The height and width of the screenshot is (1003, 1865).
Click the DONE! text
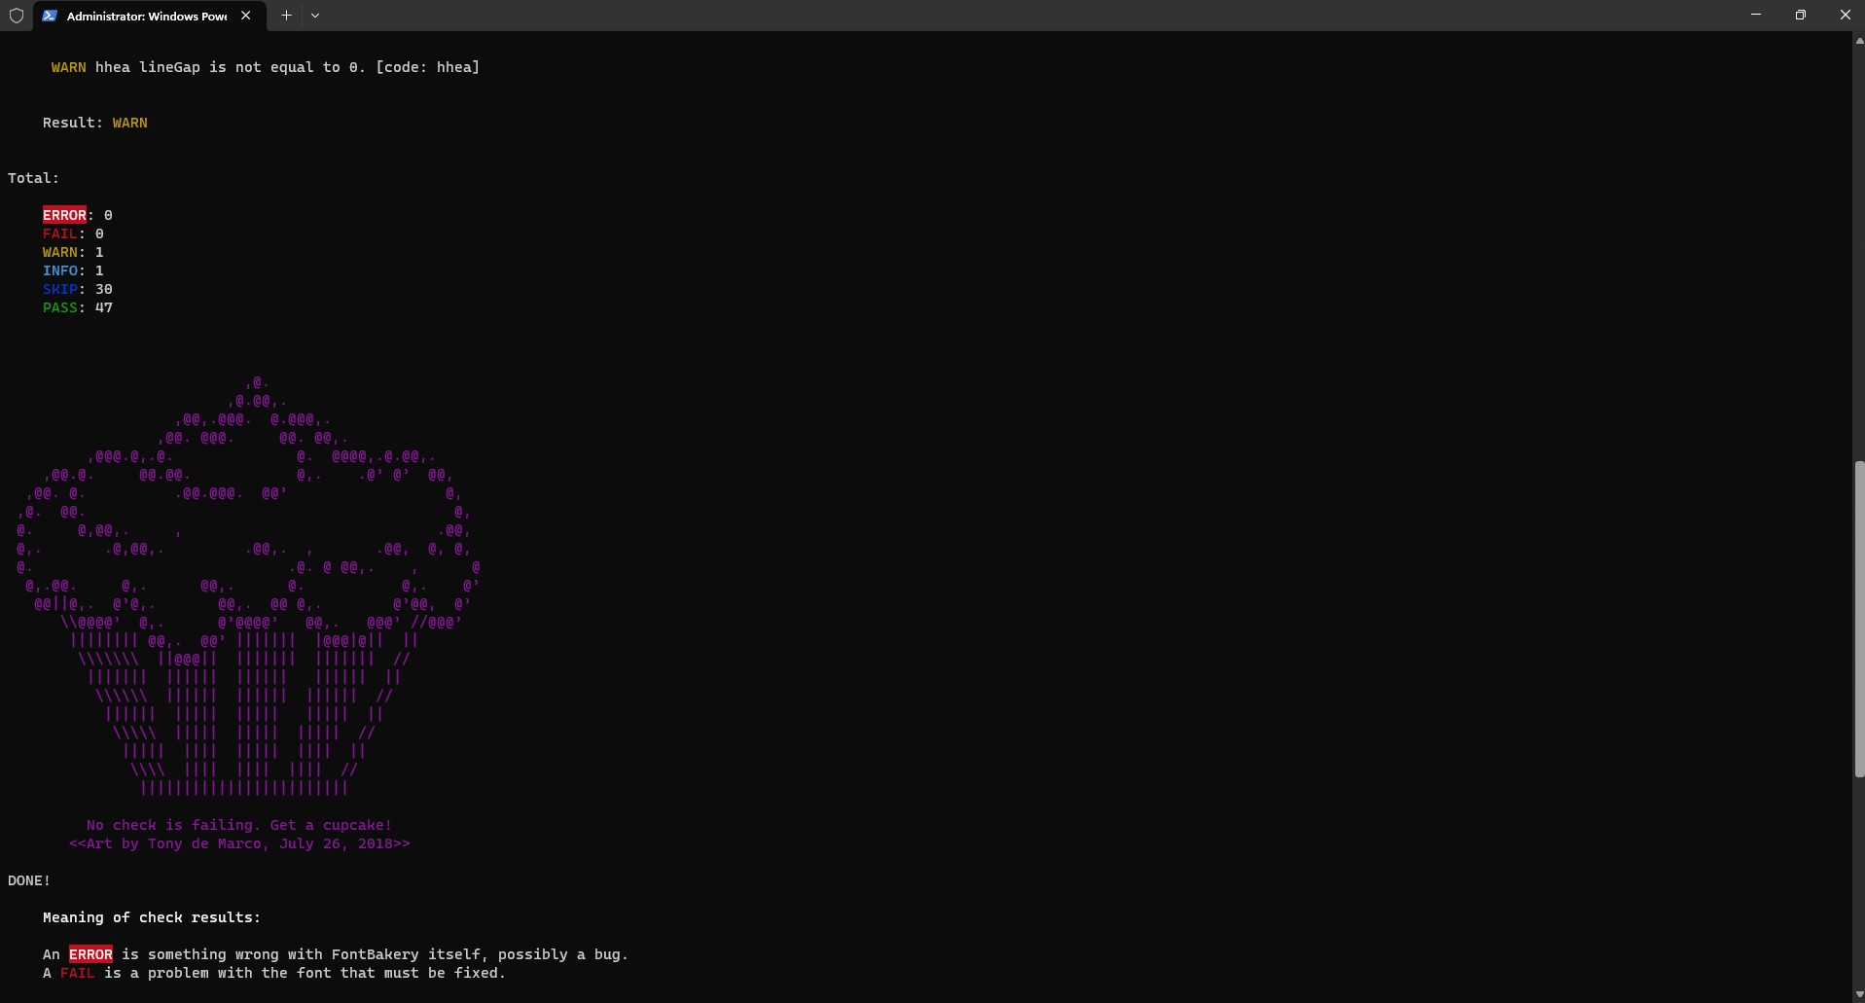[28, 879]
